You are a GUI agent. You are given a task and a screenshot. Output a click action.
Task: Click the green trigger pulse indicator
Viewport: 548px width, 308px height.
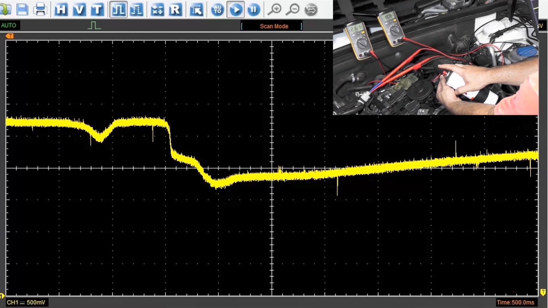tap(94, 25)
